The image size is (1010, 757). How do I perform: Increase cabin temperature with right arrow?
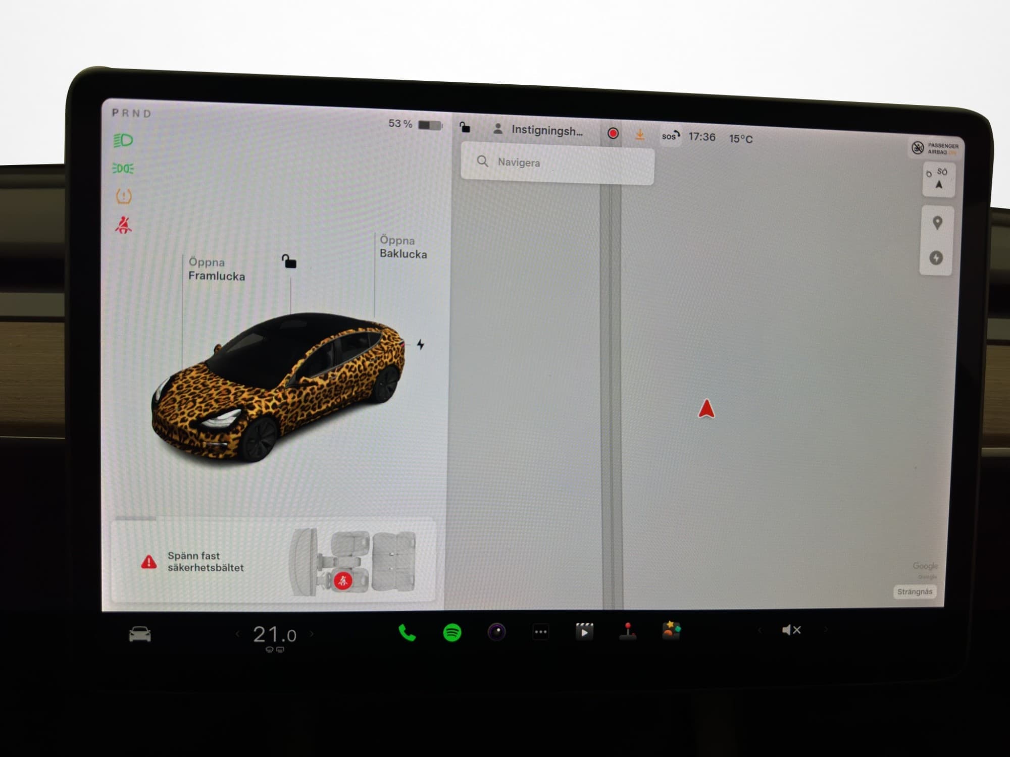312,634
